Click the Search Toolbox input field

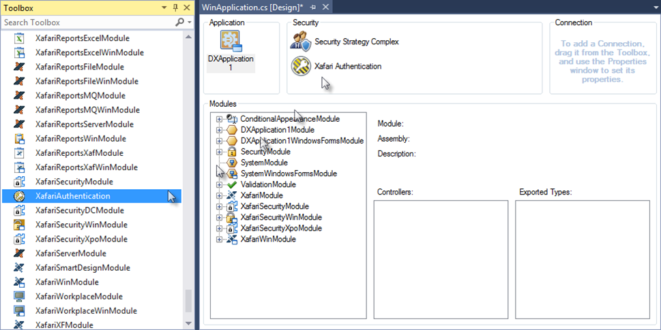tap(89, 22)
